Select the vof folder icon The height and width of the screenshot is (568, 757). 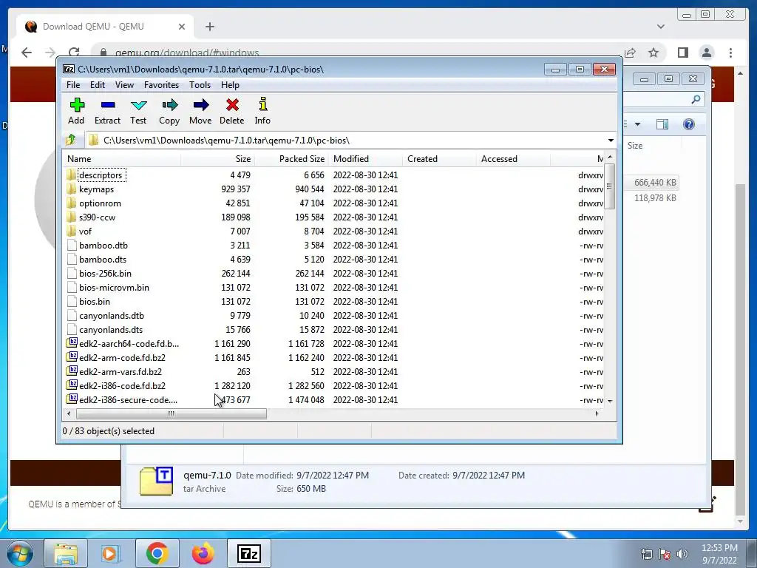(x=72, y=231)
